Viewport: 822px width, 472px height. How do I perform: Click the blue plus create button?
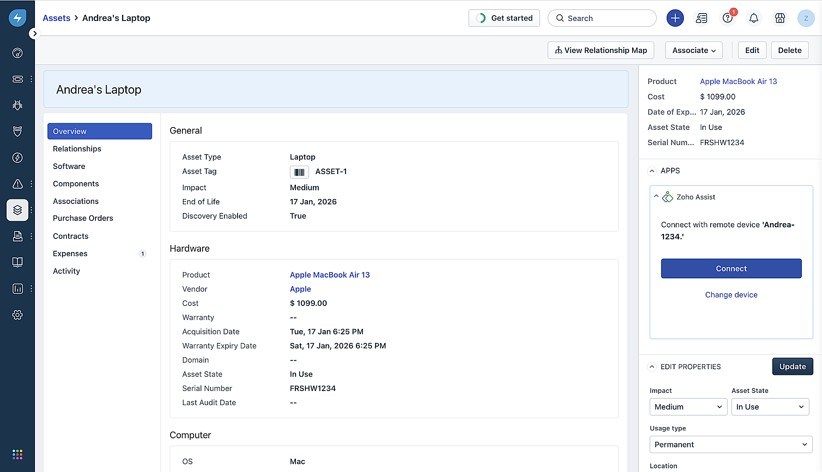675,18
